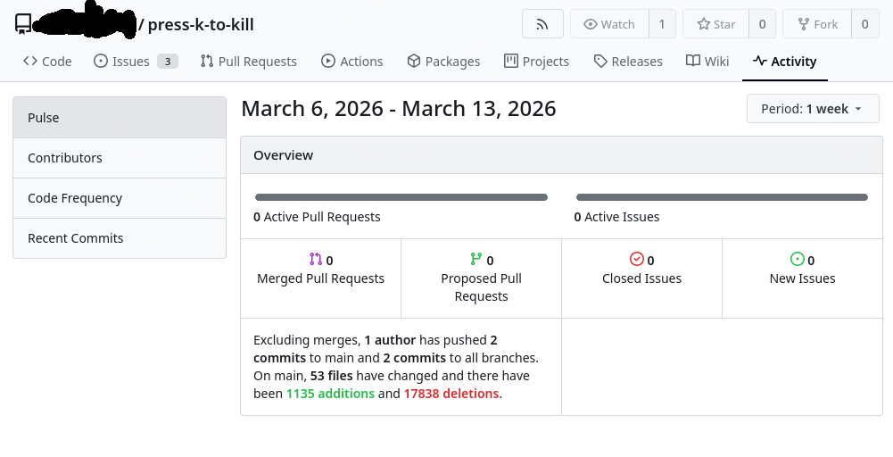Click the proposed pull requests branch icon
Viewport: 893px width, 457px height.
click(x=476, y=259)
